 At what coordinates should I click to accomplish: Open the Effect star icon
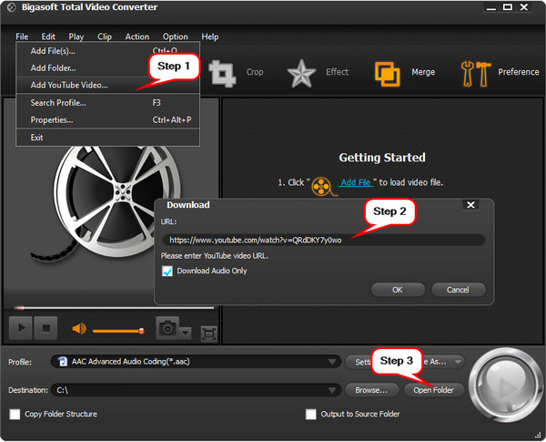(x=301, y=73)
